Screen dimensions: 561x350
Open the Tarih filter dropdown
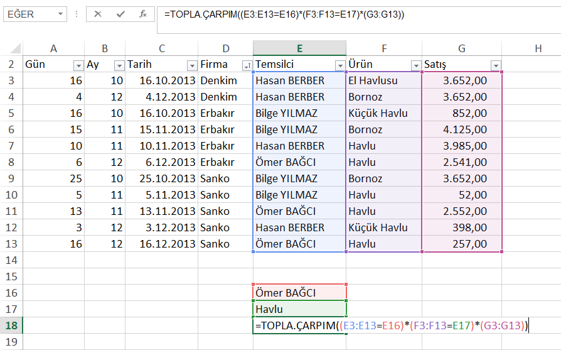click(x=191, y=65)
